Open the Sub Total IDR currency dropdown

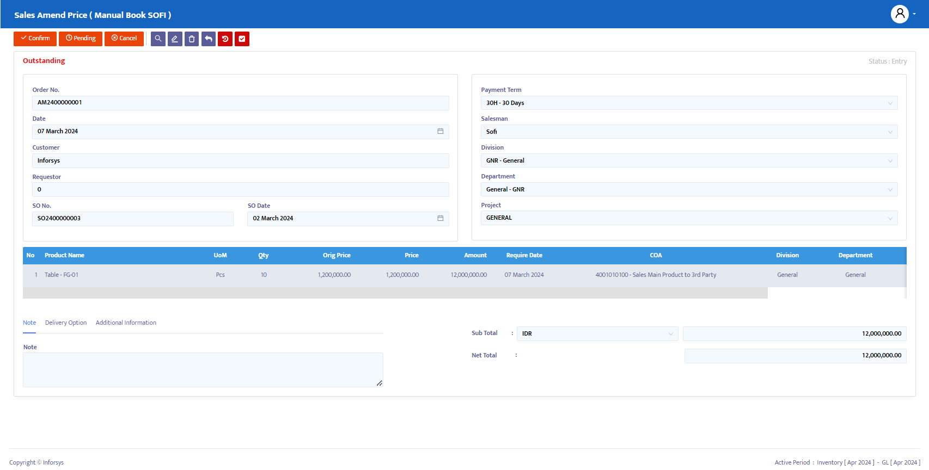pyautogui.click(x=597, y=333)
